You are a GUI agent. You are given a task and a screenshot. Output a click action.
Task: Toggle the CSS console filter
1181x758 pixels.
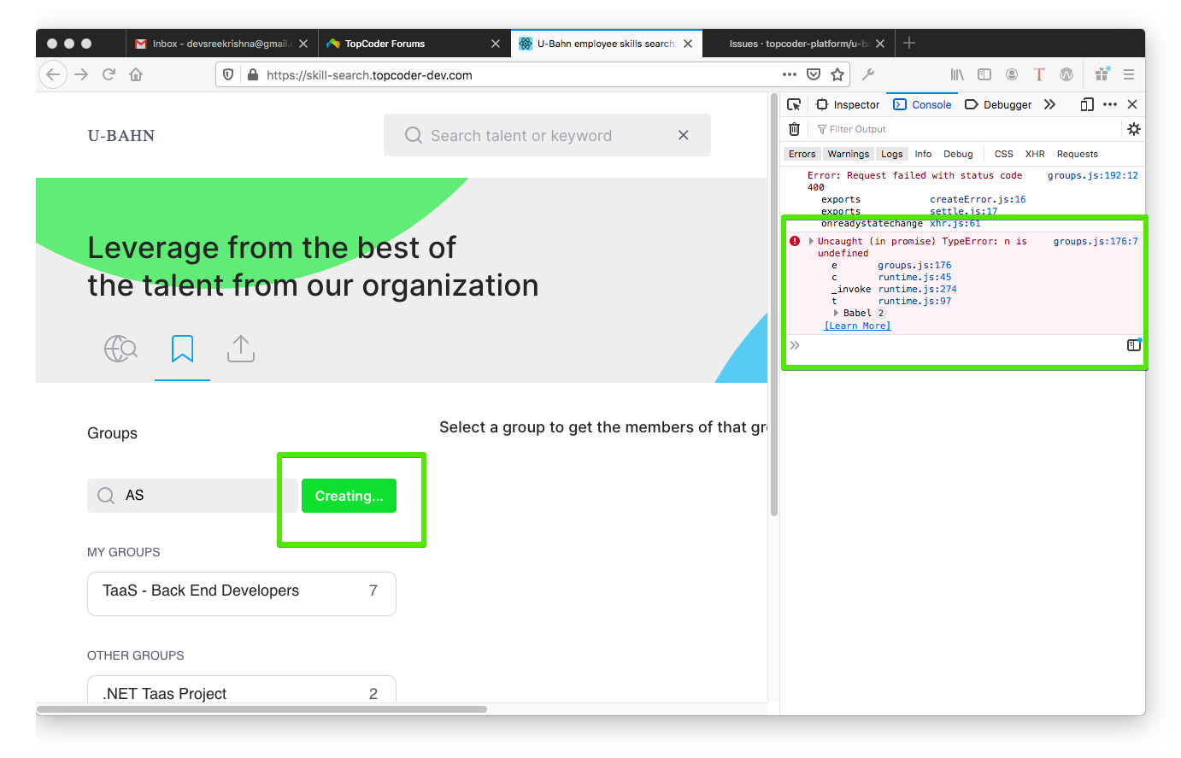[x=1003, y=154]
